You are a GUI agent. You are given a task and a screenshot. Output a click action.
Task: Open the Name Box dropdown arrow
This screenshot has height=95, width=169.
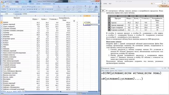[x=13, y=14]
